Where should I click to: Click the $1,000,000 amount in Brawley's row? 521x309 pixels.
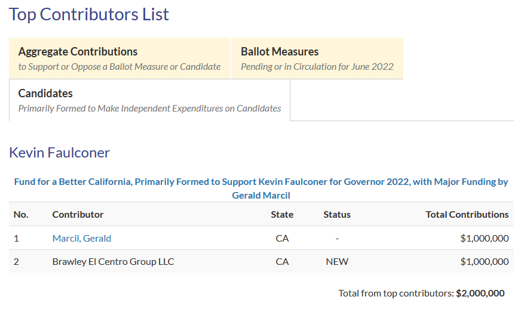tap(485, 261)
